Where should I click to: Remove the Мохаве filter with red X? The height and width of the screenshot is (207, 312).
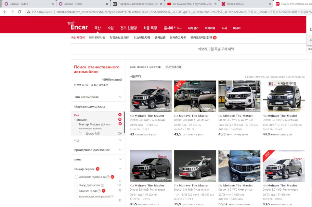tap(120, 119)
